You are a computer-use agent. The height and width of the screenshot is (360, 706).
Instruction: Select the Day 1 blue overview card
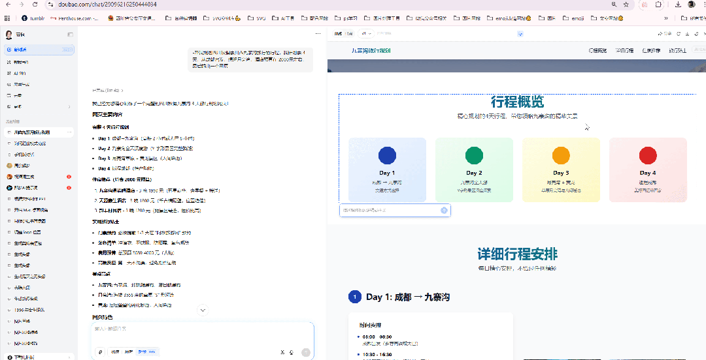(387, 170)
